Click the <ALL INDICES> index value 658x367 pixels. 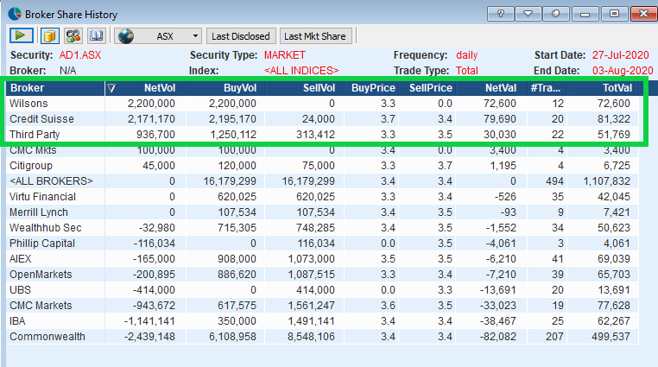[x=301, y=71]
